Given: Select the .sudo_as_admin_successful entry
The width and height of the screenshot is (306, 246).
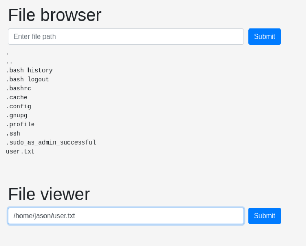Looking at the screenshot, I should [51, 142].
